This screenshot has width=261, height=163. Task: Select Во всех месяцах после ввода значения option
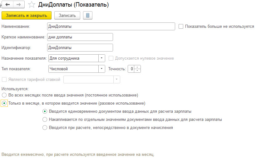click(4, 95)
